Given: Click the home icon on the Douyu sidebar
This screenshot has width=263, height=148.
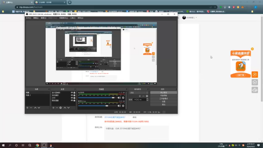Looking at the screenshot, I should 254,82.
